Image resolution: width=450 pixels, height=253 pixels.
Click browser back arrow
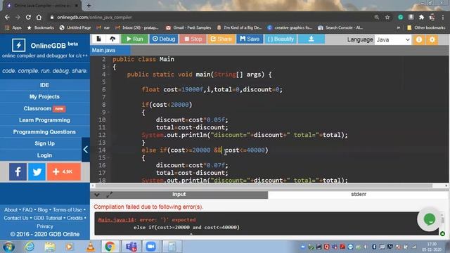tap(7, 17)
